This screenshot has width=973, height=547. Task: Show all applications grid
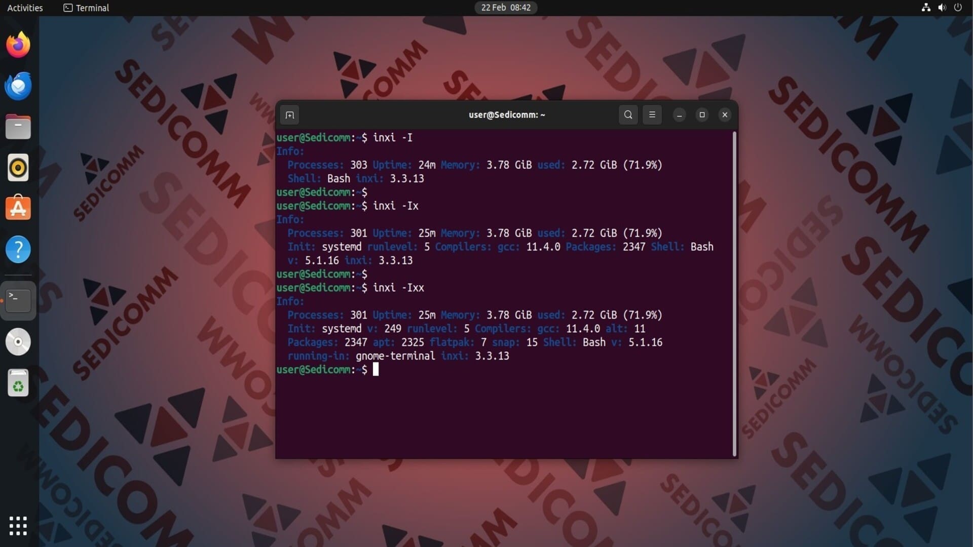click(x=18, y=526)
